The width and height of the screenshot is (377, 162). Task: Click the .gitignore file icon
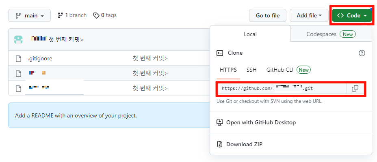(19, 58)
